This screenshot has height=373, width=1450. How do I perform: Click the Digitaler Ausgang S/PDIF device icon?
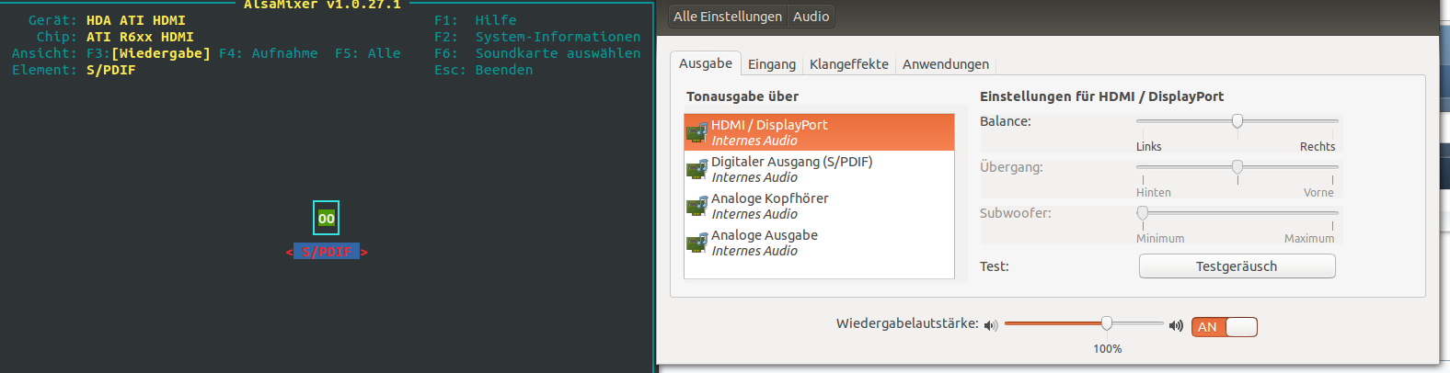pyautogui.click(x=696, y=169)
